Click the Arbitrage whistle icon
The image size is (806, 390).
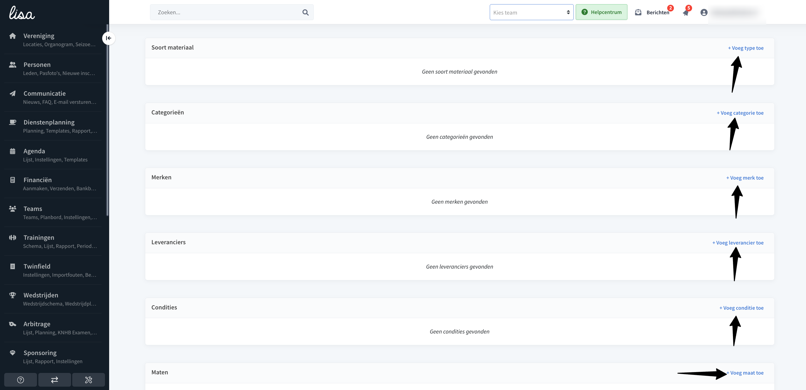(x=13, y=324)
